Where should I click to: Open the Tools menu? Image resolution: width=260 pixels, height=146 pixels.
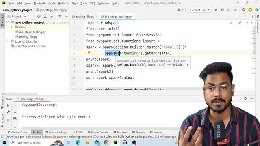click(84, 3)
